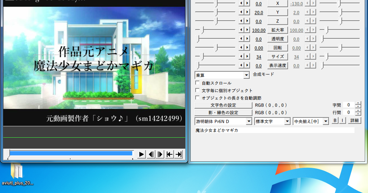
Task: Click the 透明度 parameter button
Action: tap(278, 39)
